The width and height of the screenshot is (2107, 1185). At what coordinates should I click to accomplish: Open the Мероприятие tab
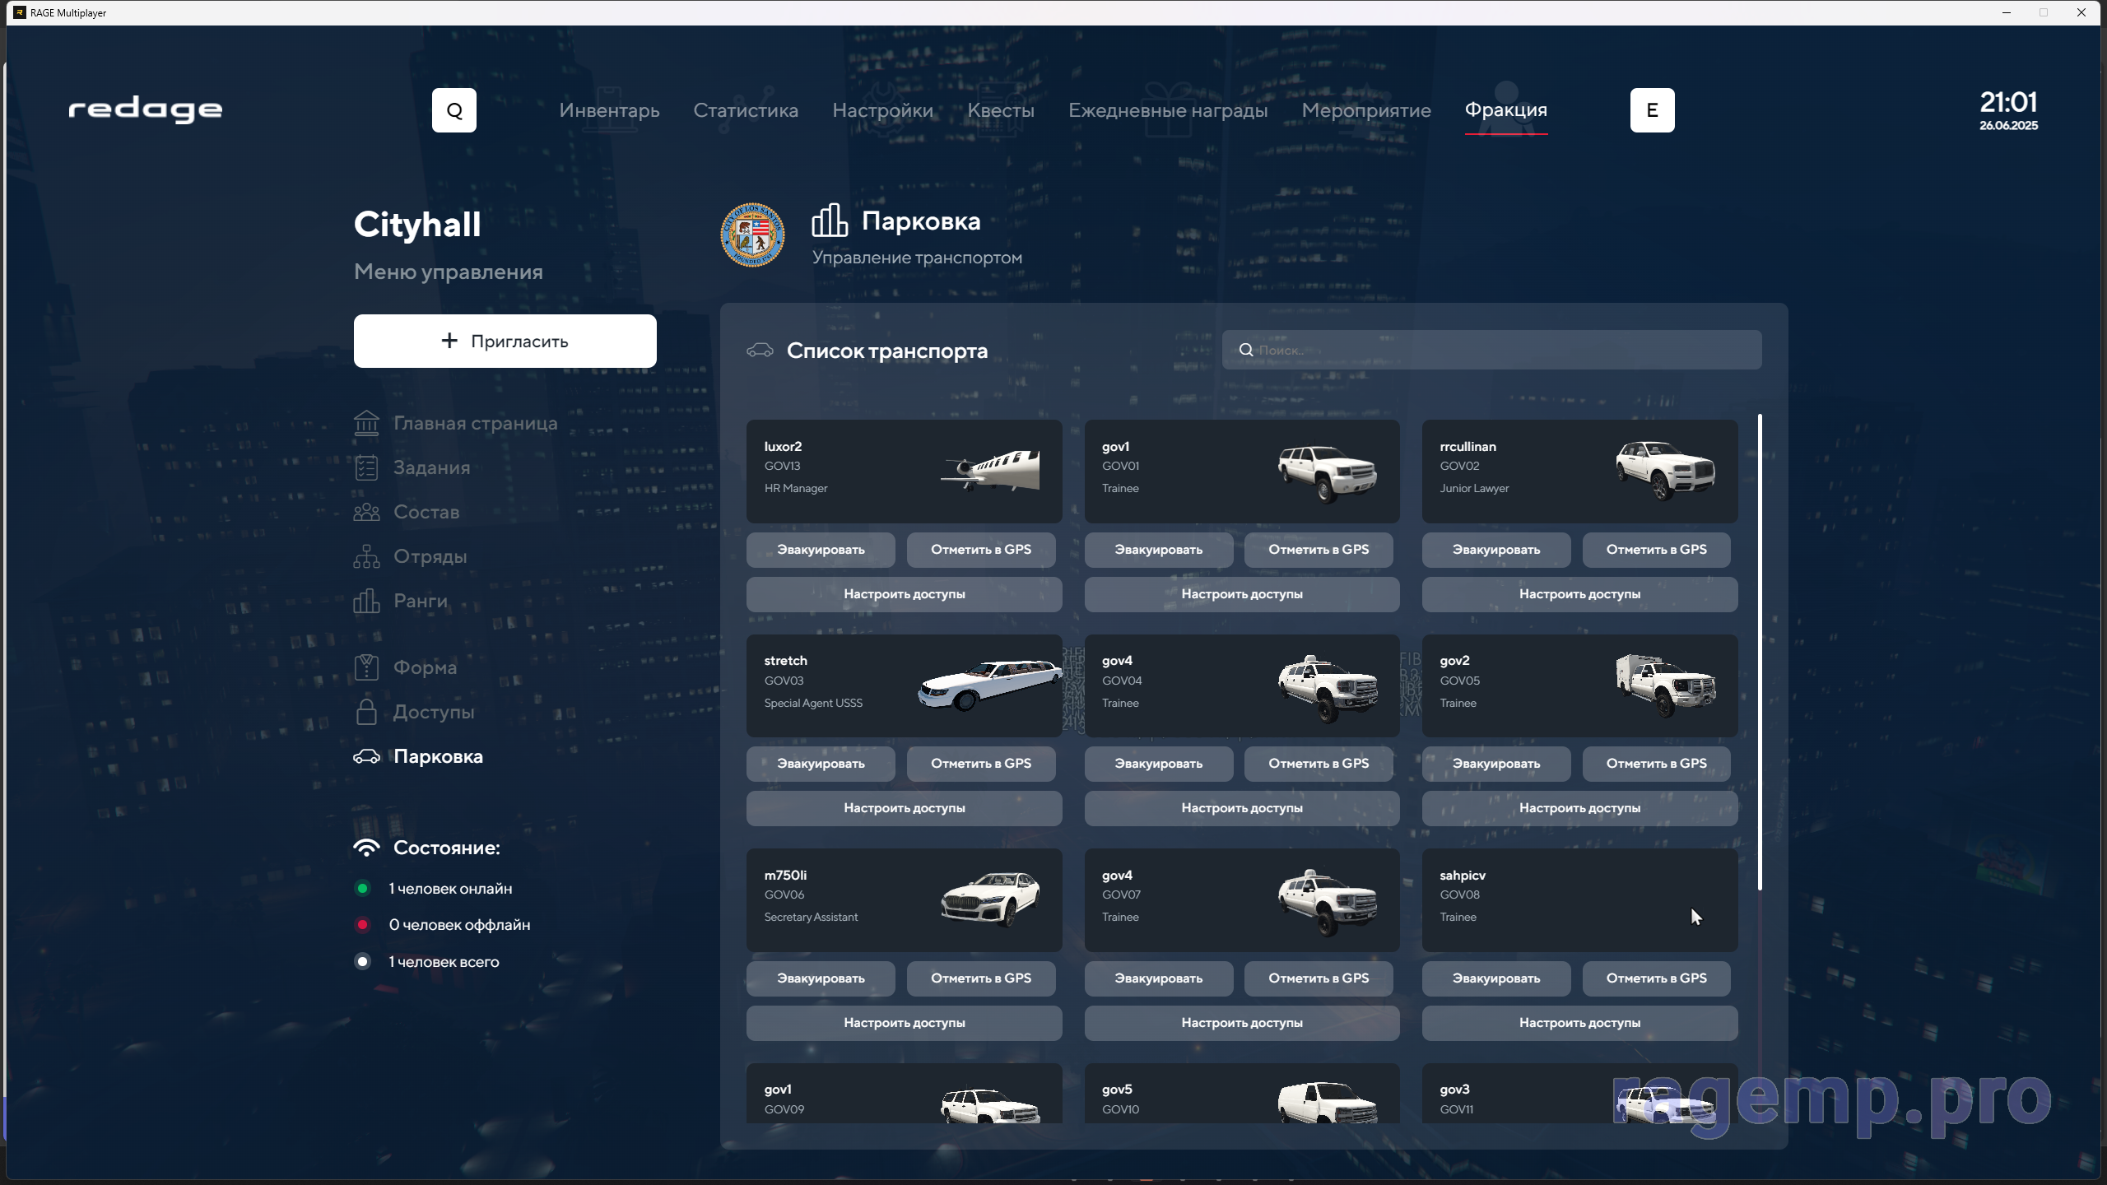point(1366,110)
